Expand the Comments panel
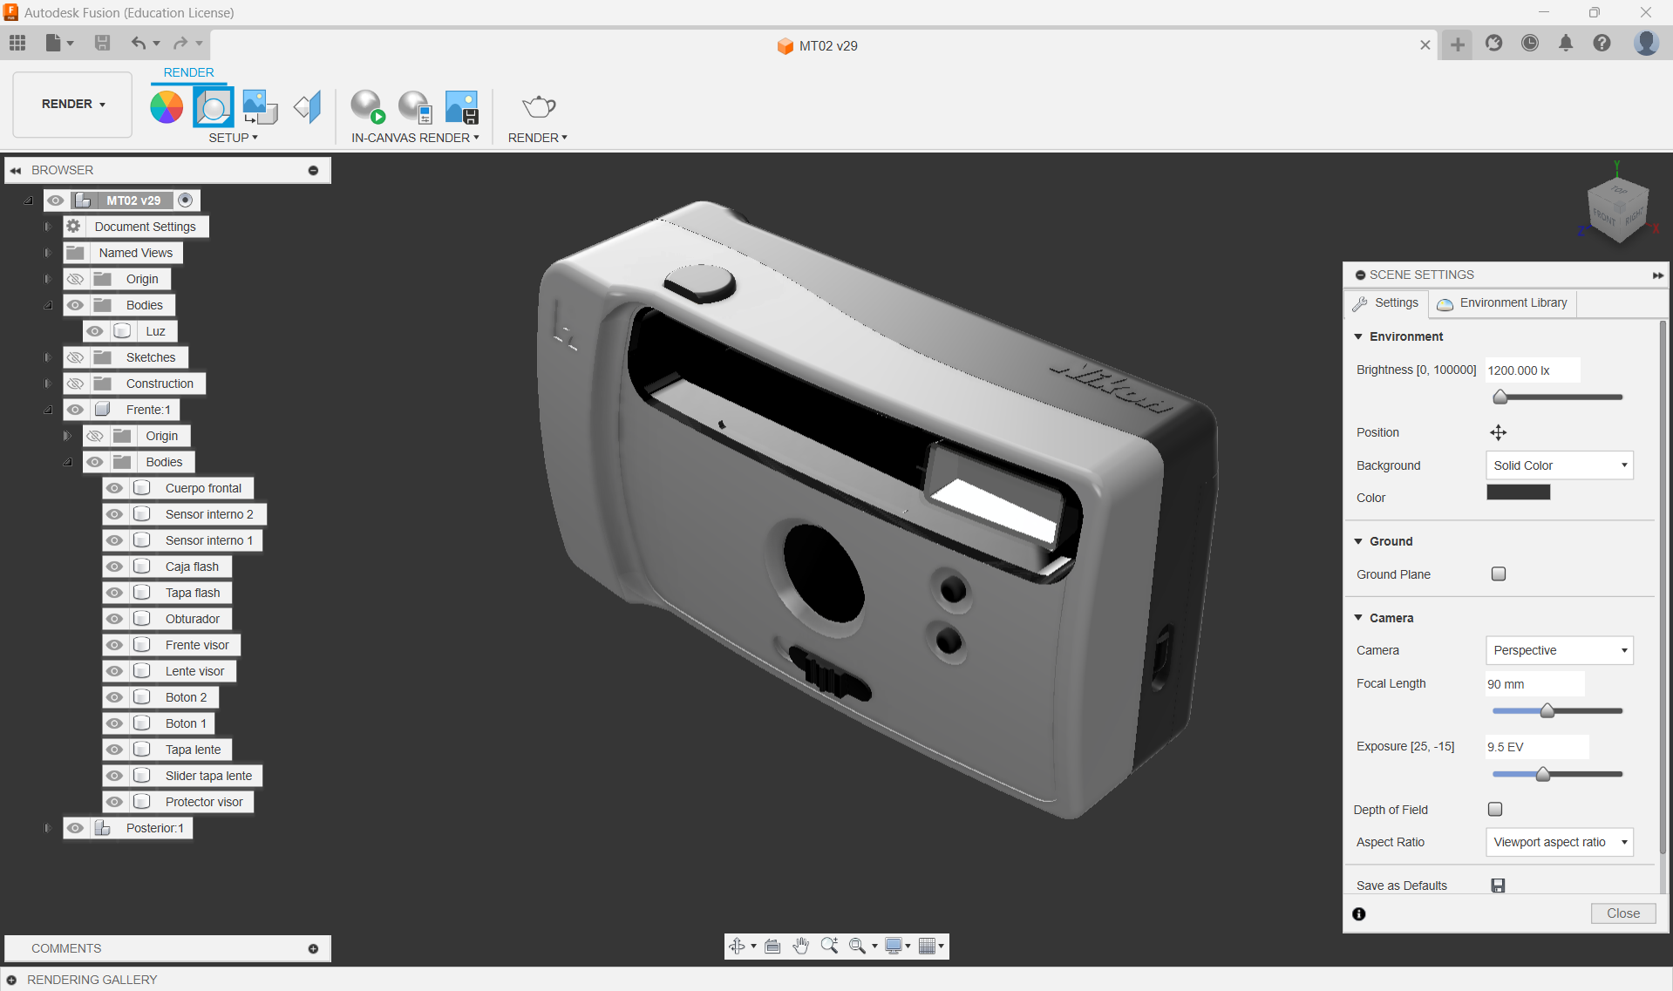The image size is (1673, 991). coord(313,948)
